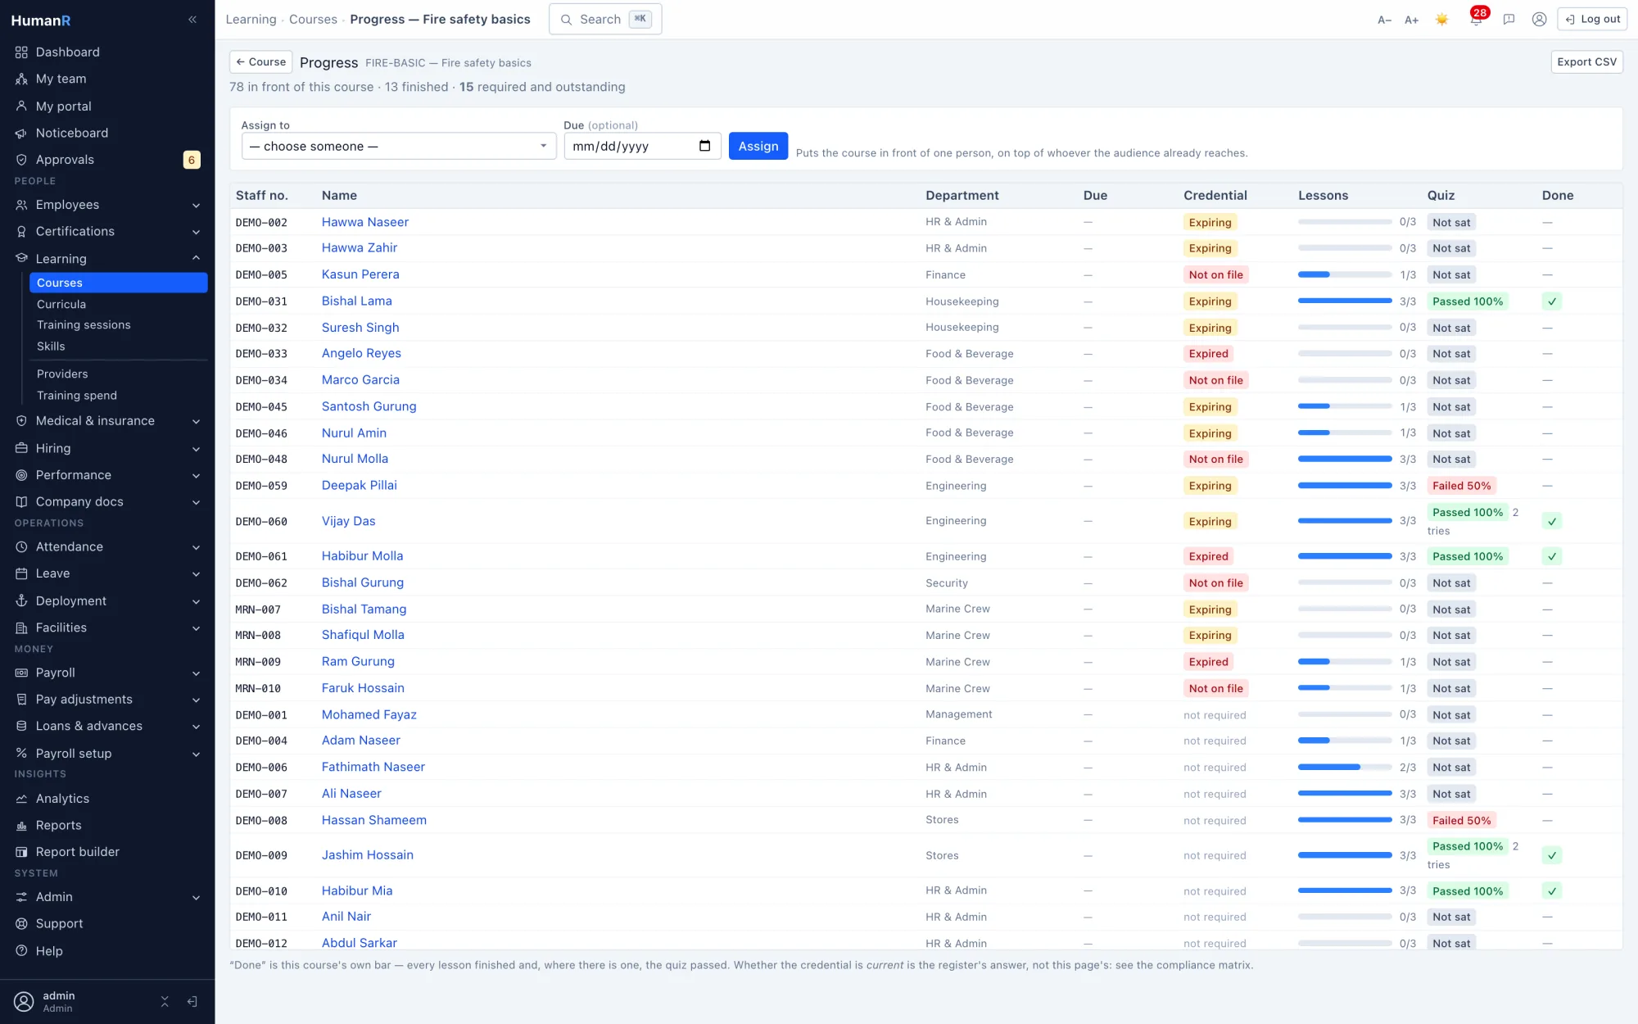Click the Search box in header
1638x1024 pixels.
click(605, 20)
